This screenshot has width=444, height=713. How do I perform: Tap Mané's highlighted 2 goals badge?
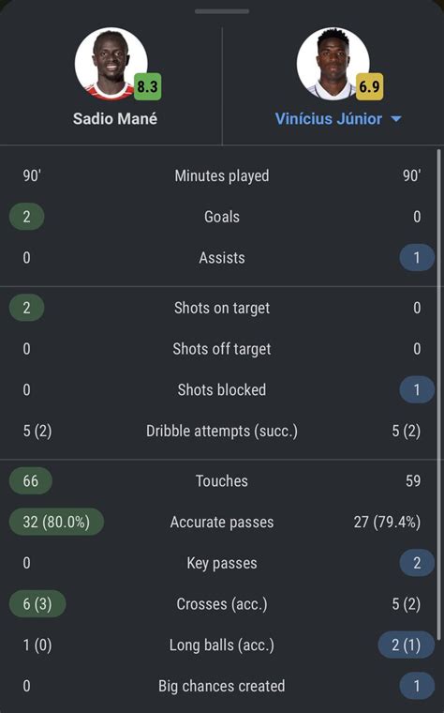click(x=27, y=217)
